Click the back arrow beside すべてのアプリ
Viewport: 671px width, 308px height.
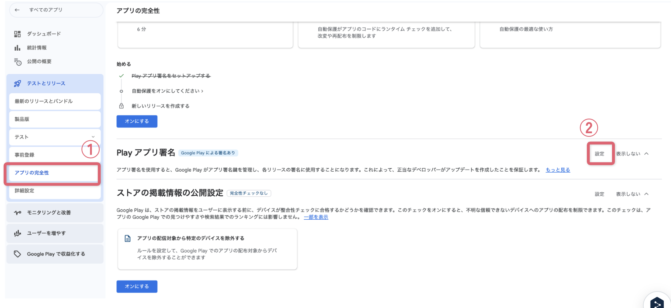17,10
